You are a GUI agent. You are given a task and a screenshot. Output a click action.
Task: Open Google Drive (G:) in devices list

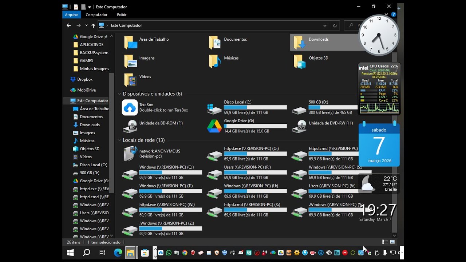(247, 126)
